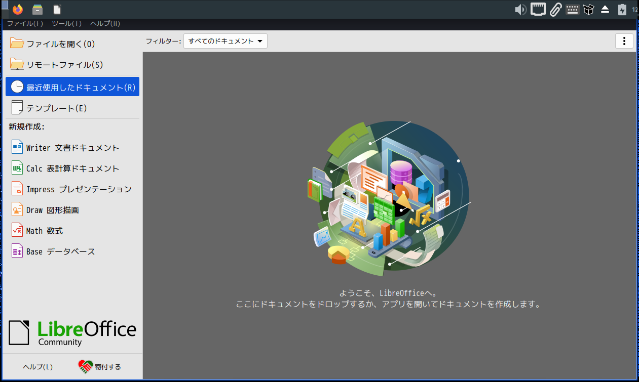Click the 寄付する donate button
Image resolution: width=639 pixels, height=382 pixels.
point(100,367)
